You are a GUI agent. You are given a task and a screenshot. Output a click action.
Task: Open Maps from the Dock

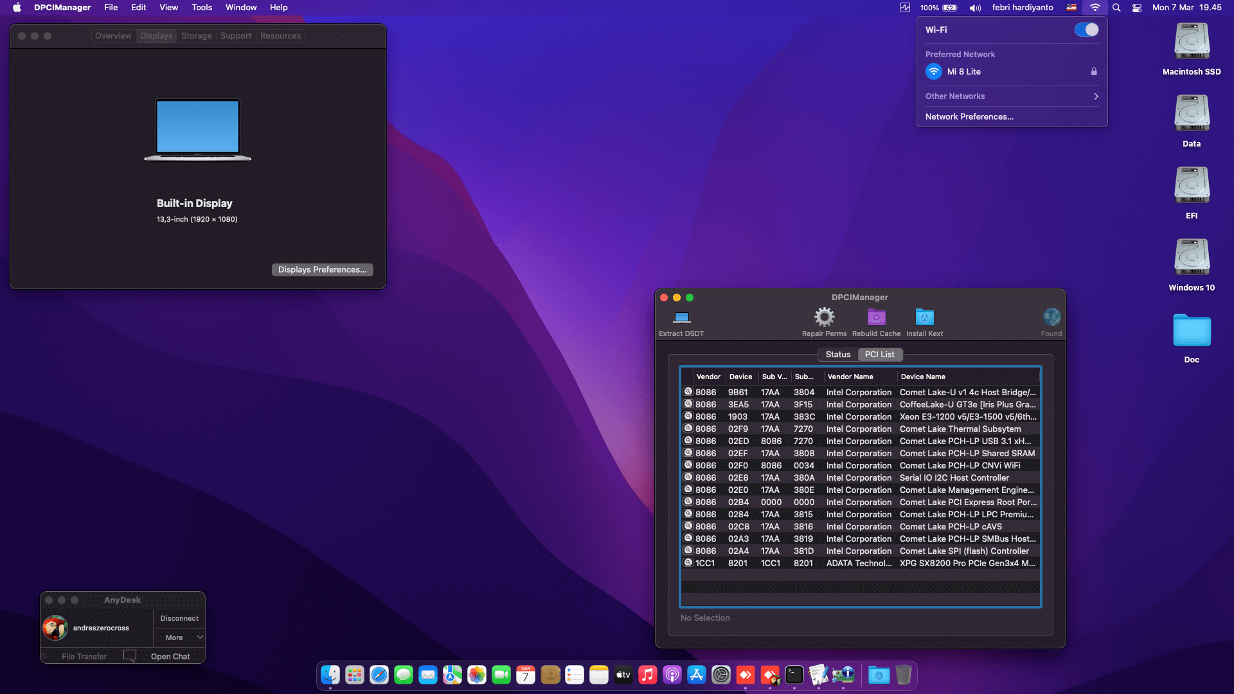pos(452,675)
